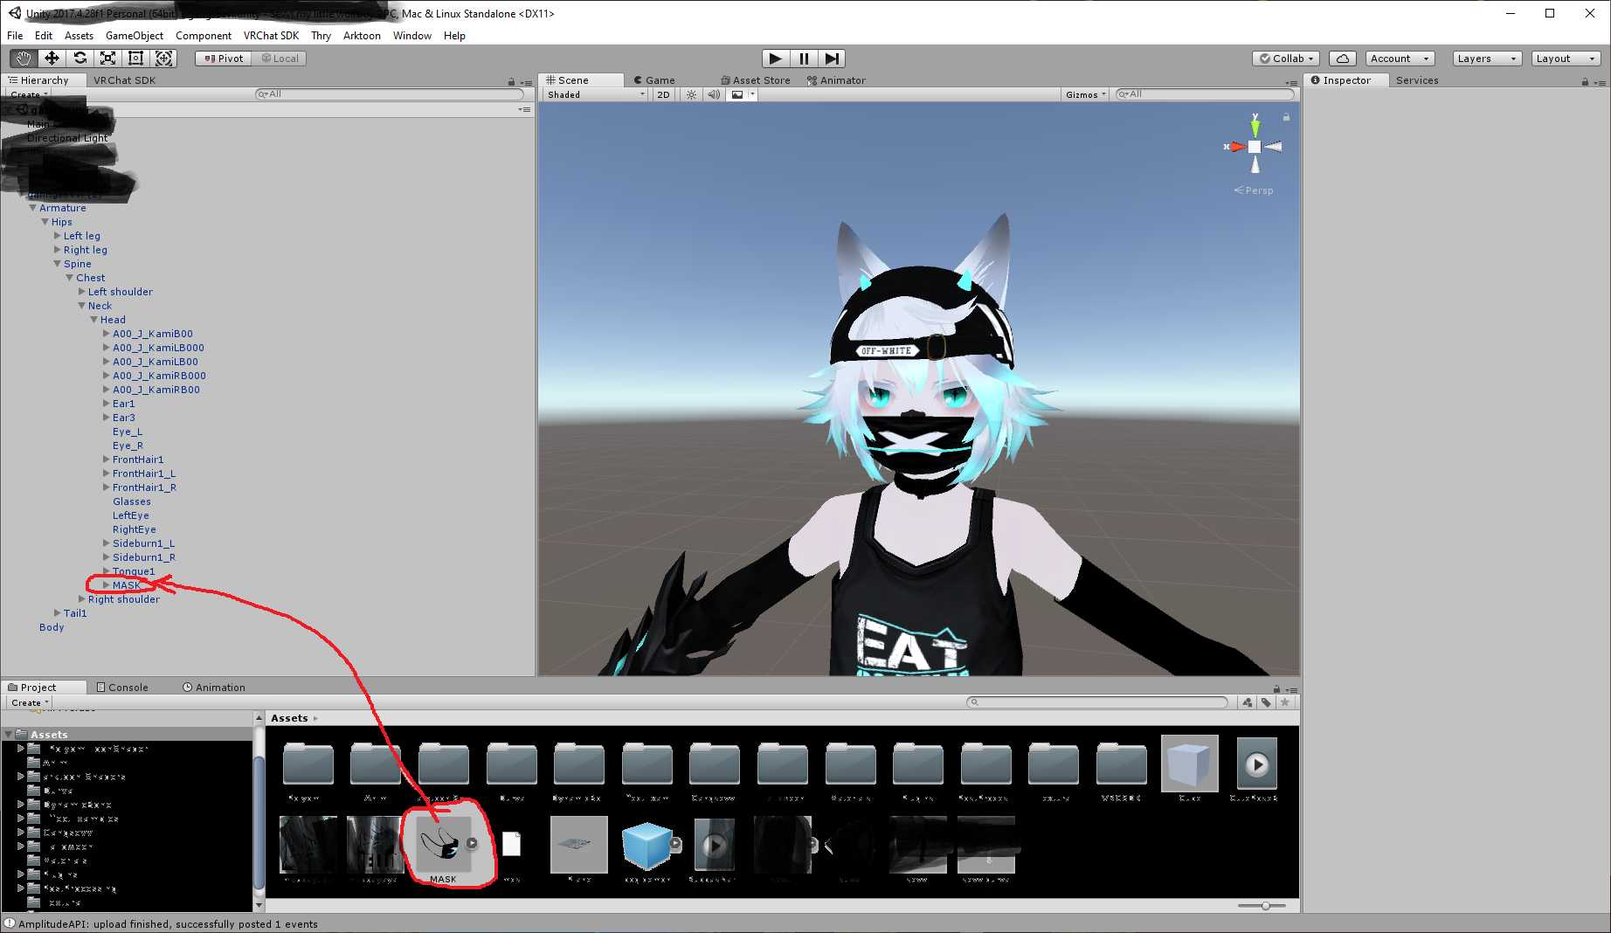Image resolution: width=1611 pixels, height=933 pixels.
Task: Select the Move tool
Action: (x=52, y=59)
